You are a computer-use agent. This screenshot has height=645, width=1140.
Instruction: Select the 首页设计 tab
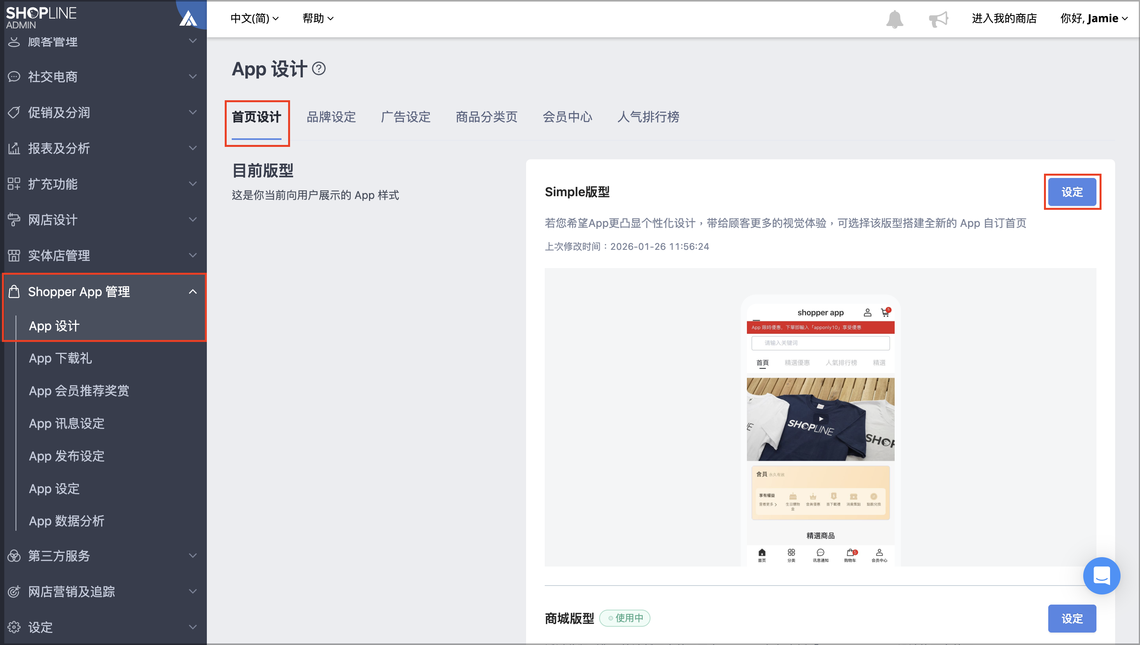(257, 117)
